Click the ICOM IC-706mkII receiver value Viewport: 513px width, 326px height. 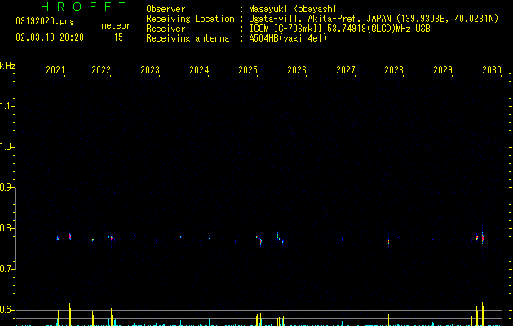339,29
